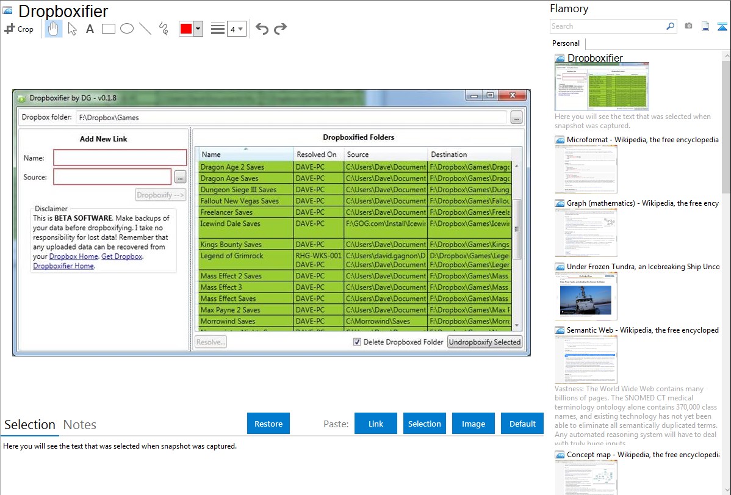Screen dimensions: 731x495
Task: Select the freehand scribble tool
Action: [x=164, y=29]
